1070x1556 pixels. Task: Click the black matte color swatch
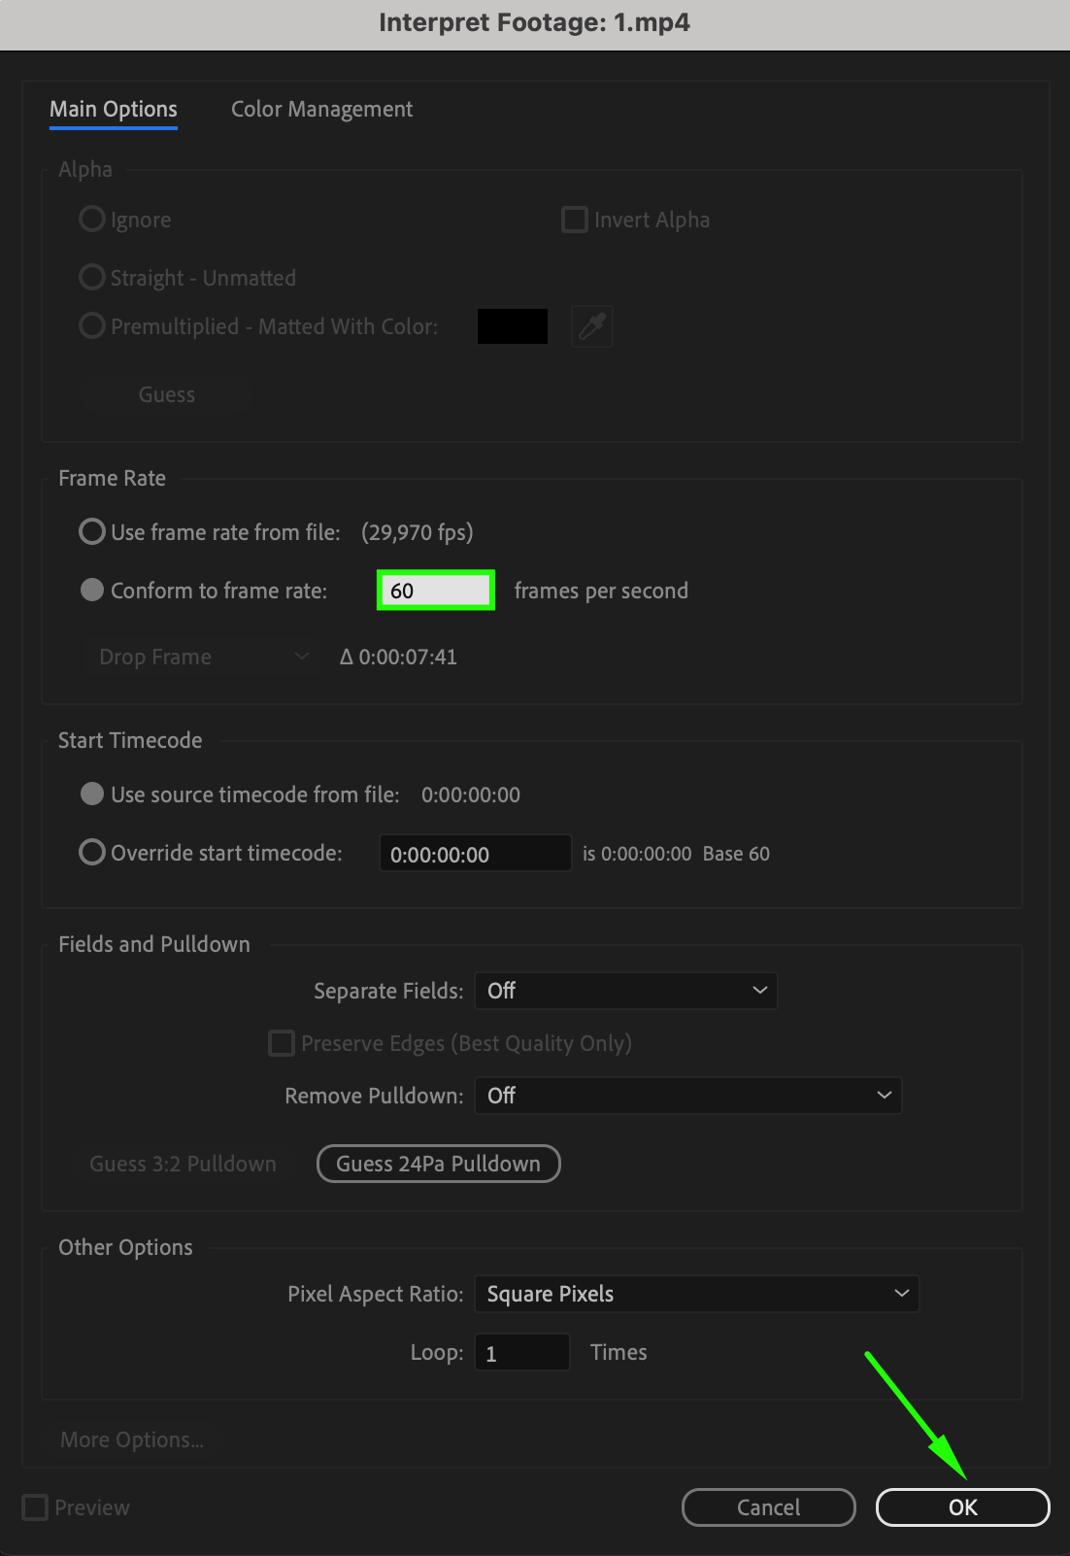coord(512,326)
